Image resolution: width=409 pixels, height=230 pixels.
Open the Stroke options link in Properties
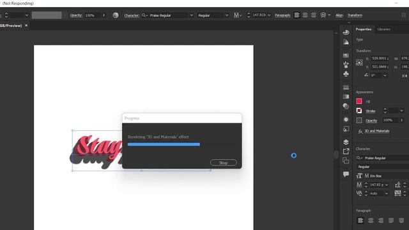tap(371, 111)
